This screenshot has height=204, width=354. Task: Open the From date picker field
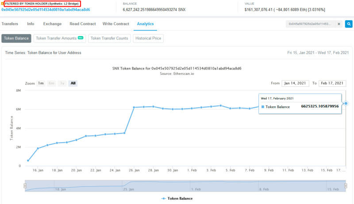[x=295, y=83]
